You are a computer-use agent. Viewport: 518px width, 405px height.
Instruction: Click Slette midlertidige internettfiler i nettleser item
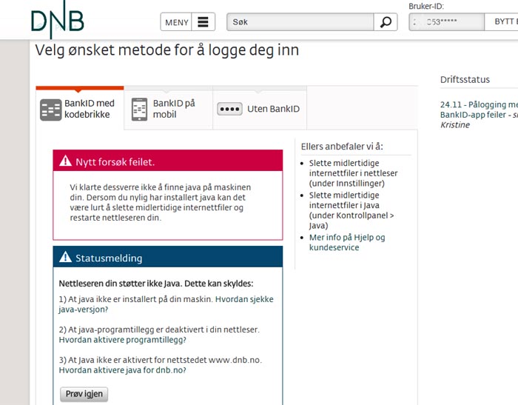pyautogui.click(x=353, y=173)
